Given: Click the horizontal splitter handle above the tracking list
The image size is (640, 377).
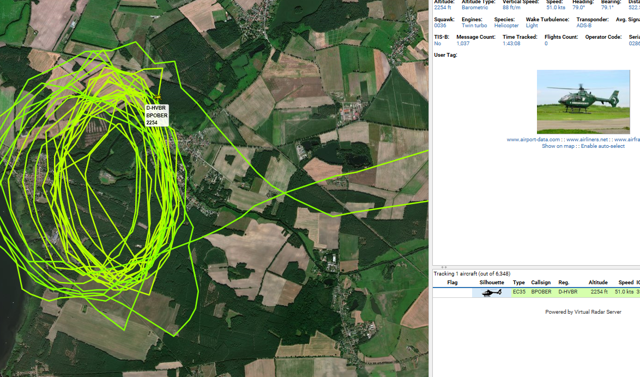Looking at the screenshot, I should [x=443, y=267].
